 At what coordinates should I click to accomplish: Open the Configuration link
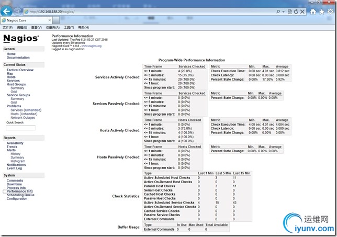click(17, 198)
